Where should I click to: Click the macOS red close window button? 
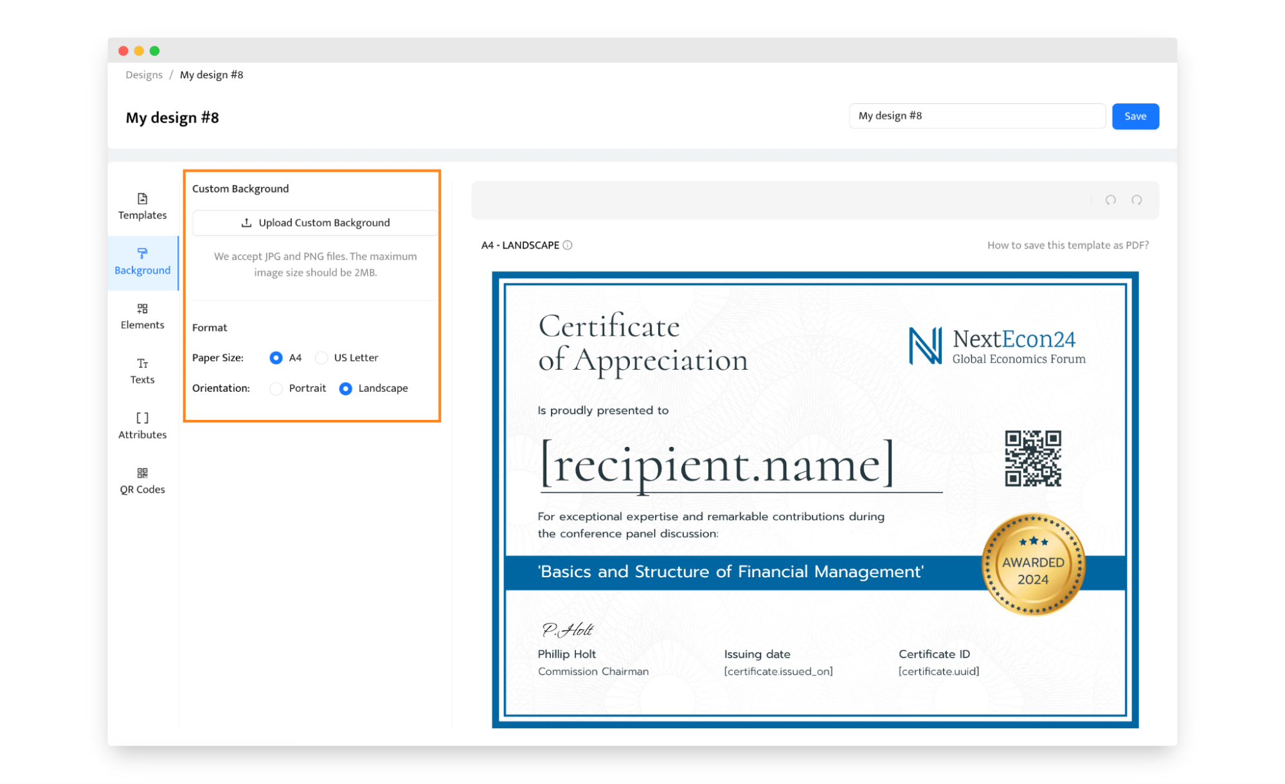[123, 51]
